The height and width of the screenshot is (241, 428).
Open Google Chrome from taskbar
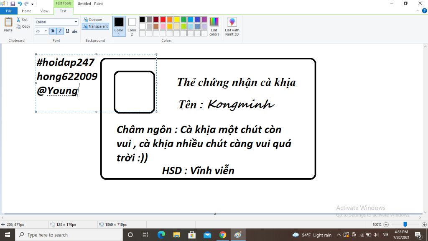(x=222, y=235)
